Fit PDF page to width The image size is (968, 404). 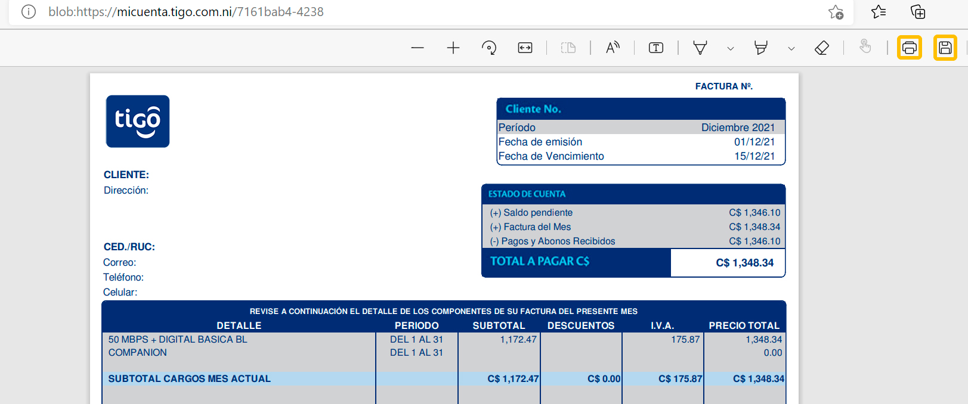click(x=525, y=48)
